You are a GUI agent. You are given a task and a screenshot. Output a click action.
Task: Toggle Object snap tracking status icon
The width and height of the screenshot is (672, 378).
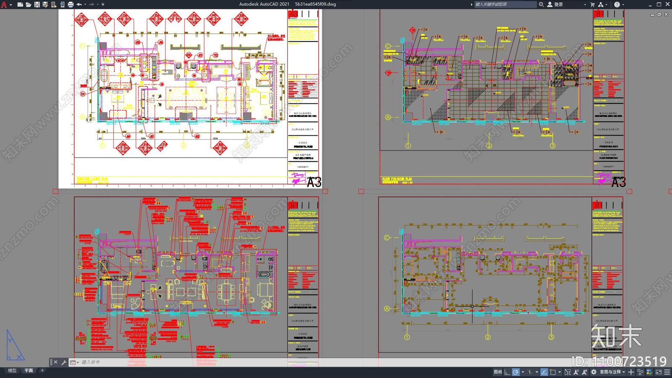[544, 372]
